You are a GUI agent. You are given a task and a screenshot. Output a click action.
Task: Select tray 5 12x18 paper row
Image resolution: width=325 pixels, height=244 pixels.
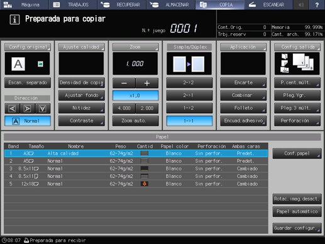136,184
